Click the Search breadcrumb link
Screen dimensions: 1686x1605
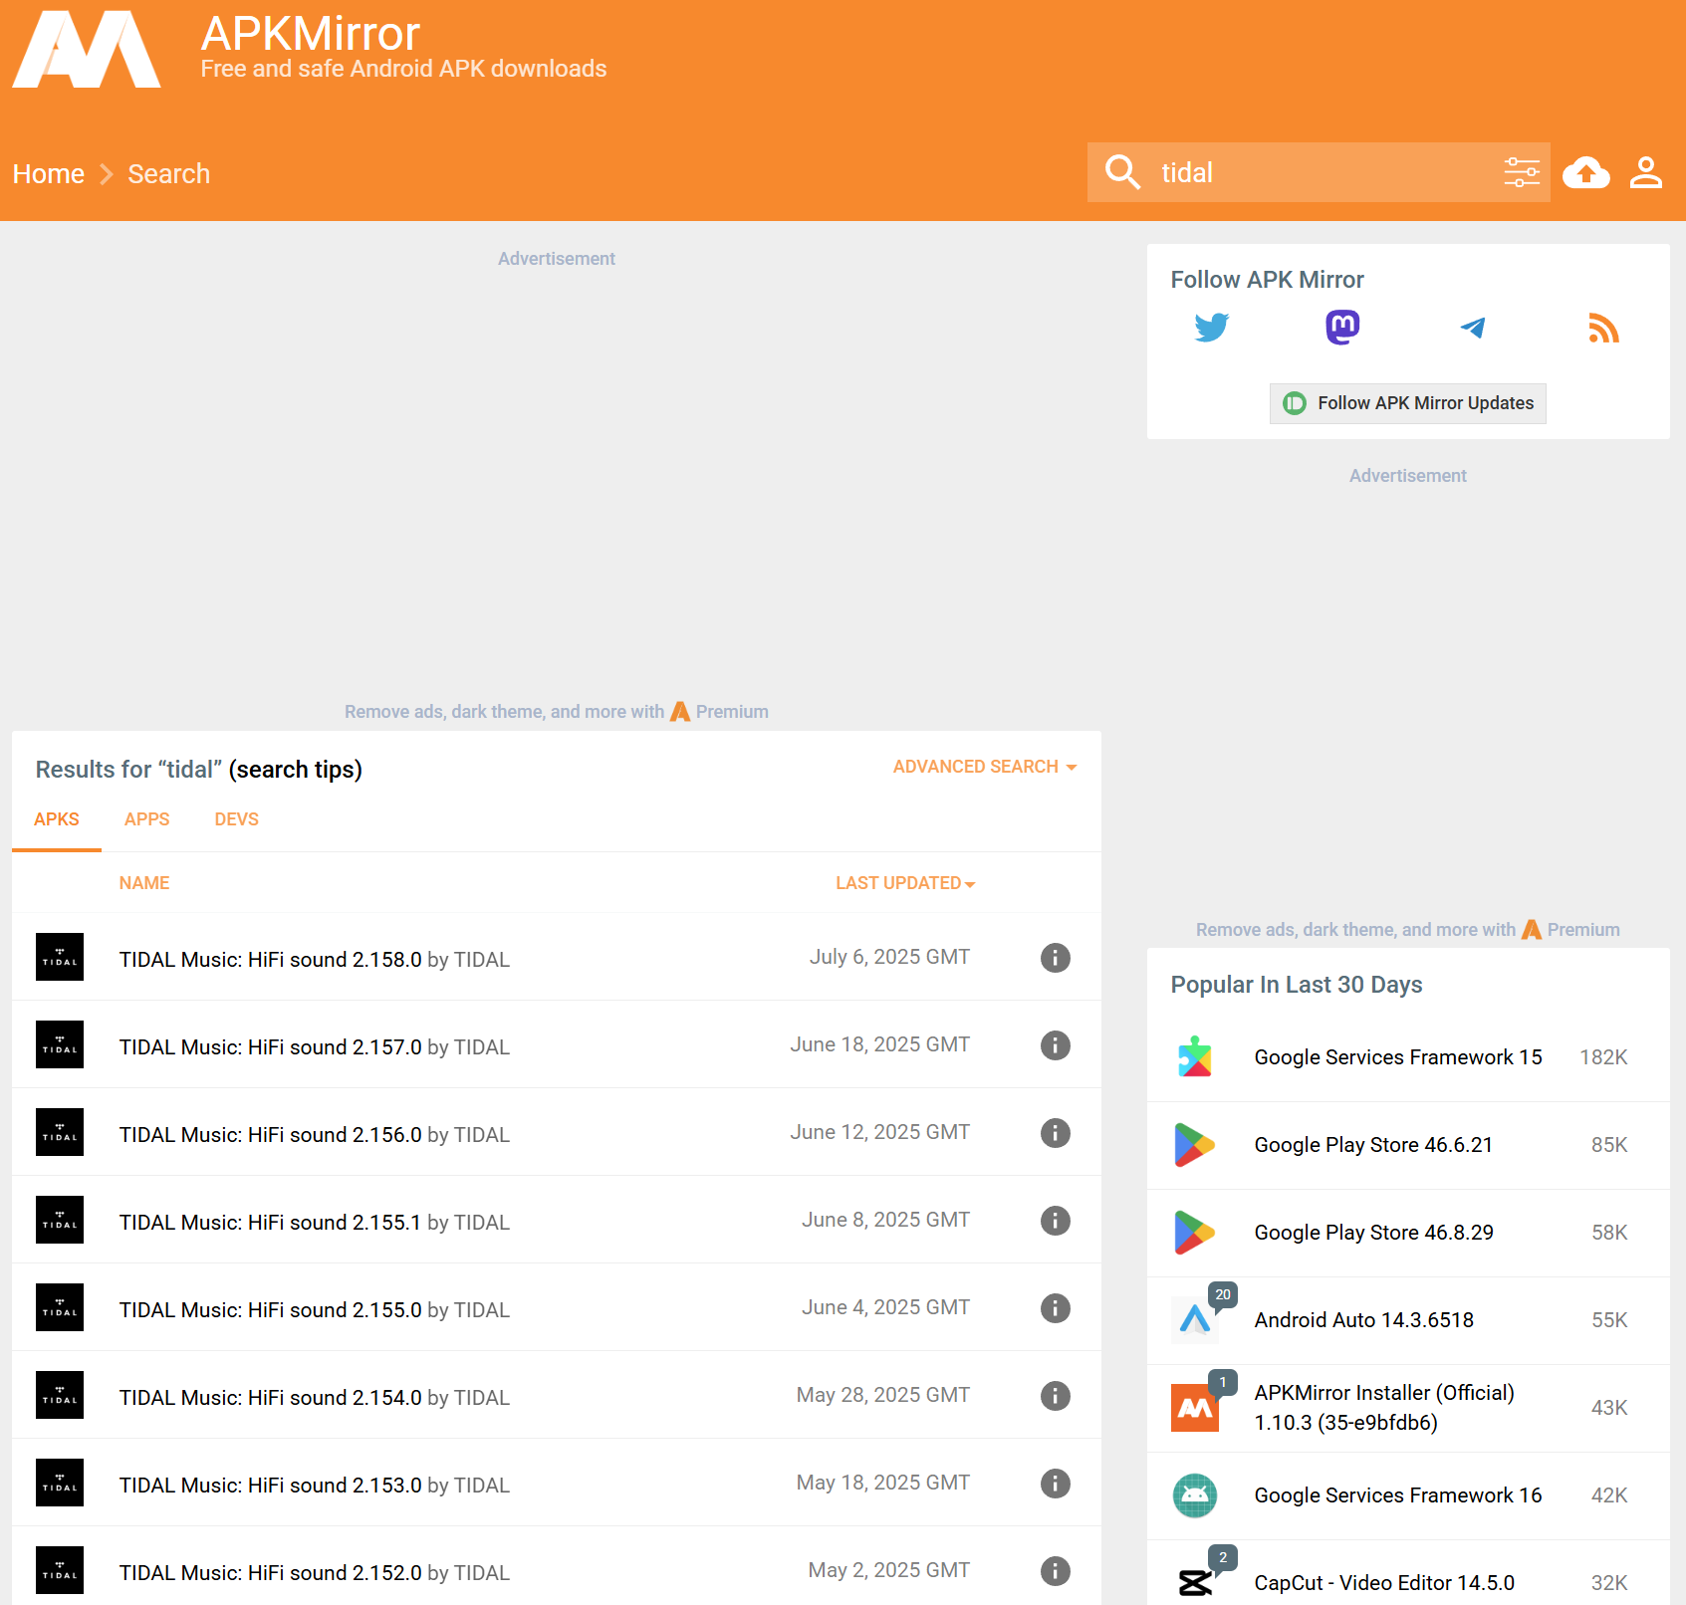click(169, 174)
